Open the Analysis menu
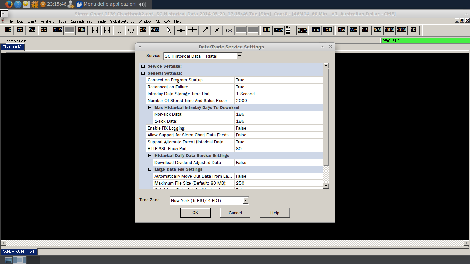The height and width of the screenshot is (264, 470). click(x=47, y=21)
